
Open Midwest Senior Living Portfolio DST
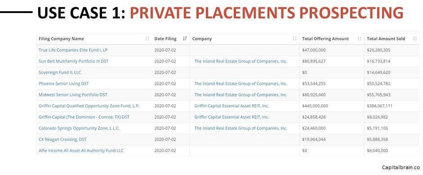point(73,95)
